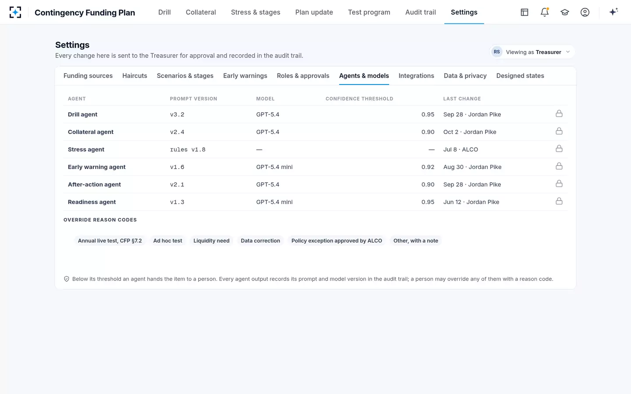Open the Integrations settings tab
The image size is (631, 394).
[416, 76]
